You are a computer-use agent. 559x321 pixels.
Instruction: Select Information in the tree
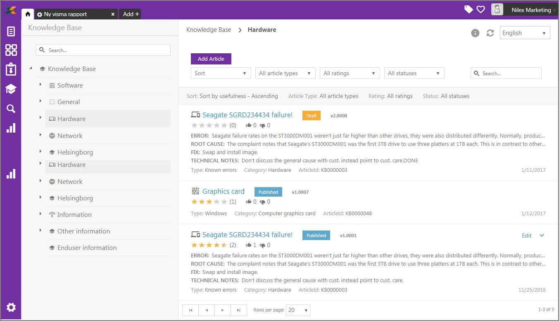point(74,215)
